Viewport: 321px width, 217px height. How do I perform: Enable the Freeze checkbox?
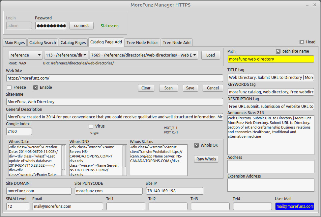coord(9,87)
